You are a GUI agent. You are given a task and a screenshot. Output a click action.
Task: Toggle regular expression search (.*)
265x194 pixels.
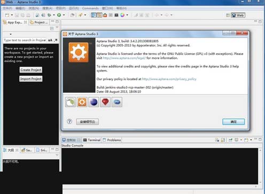[56, 40]
